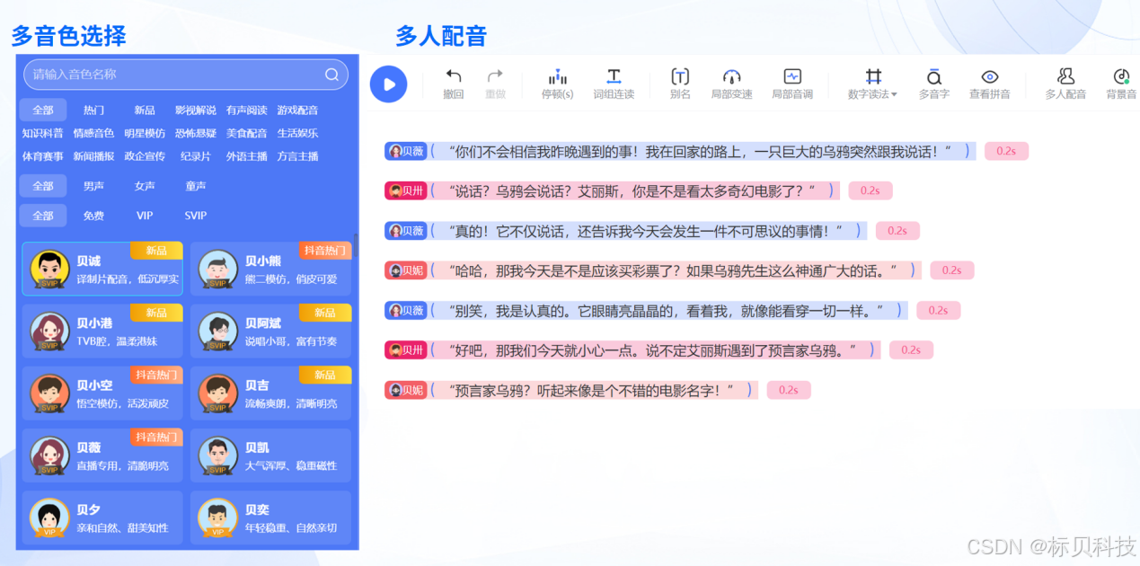
Task: Choose the 外语主播 category
Action: tap(246, 156)
